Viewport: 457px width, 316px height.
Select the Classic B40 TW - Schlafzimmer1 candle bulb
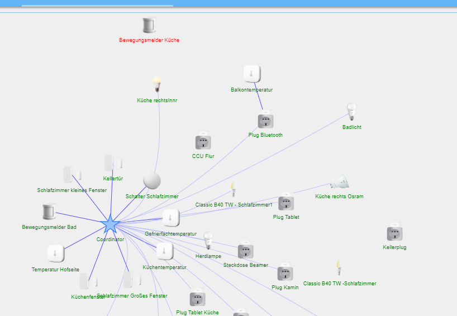[x=233, y=189]
